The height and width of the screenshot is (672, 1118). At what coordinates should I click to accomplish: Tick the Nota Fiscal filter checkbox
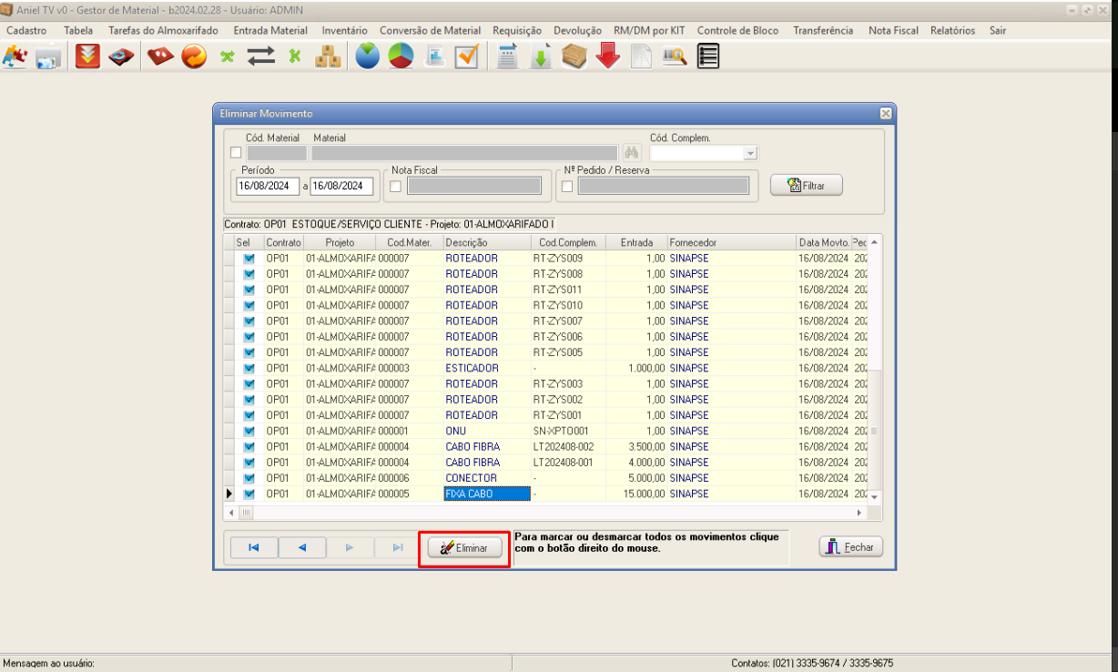point(396,187)
